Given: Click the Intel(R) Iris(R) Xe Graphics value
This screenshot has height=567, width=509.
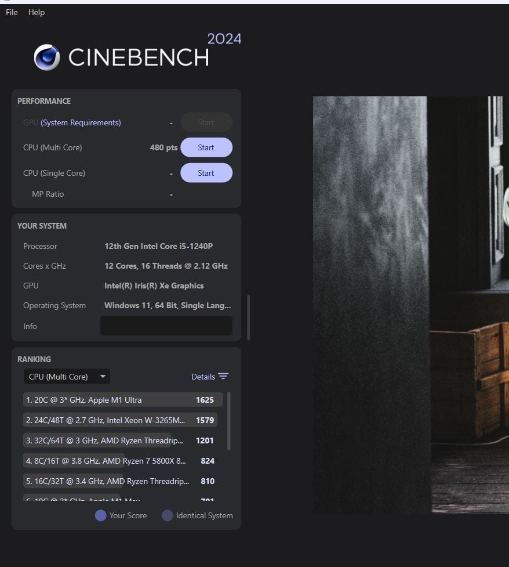Looking at the screenshot, I should (x=154, y=286).
